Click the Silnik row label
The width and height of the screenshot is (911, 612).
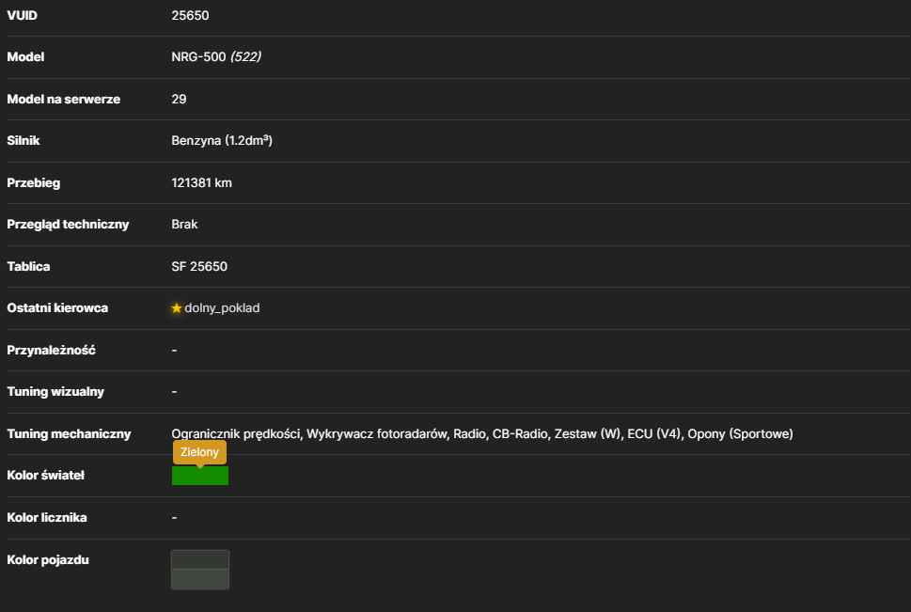click(24, 141)
